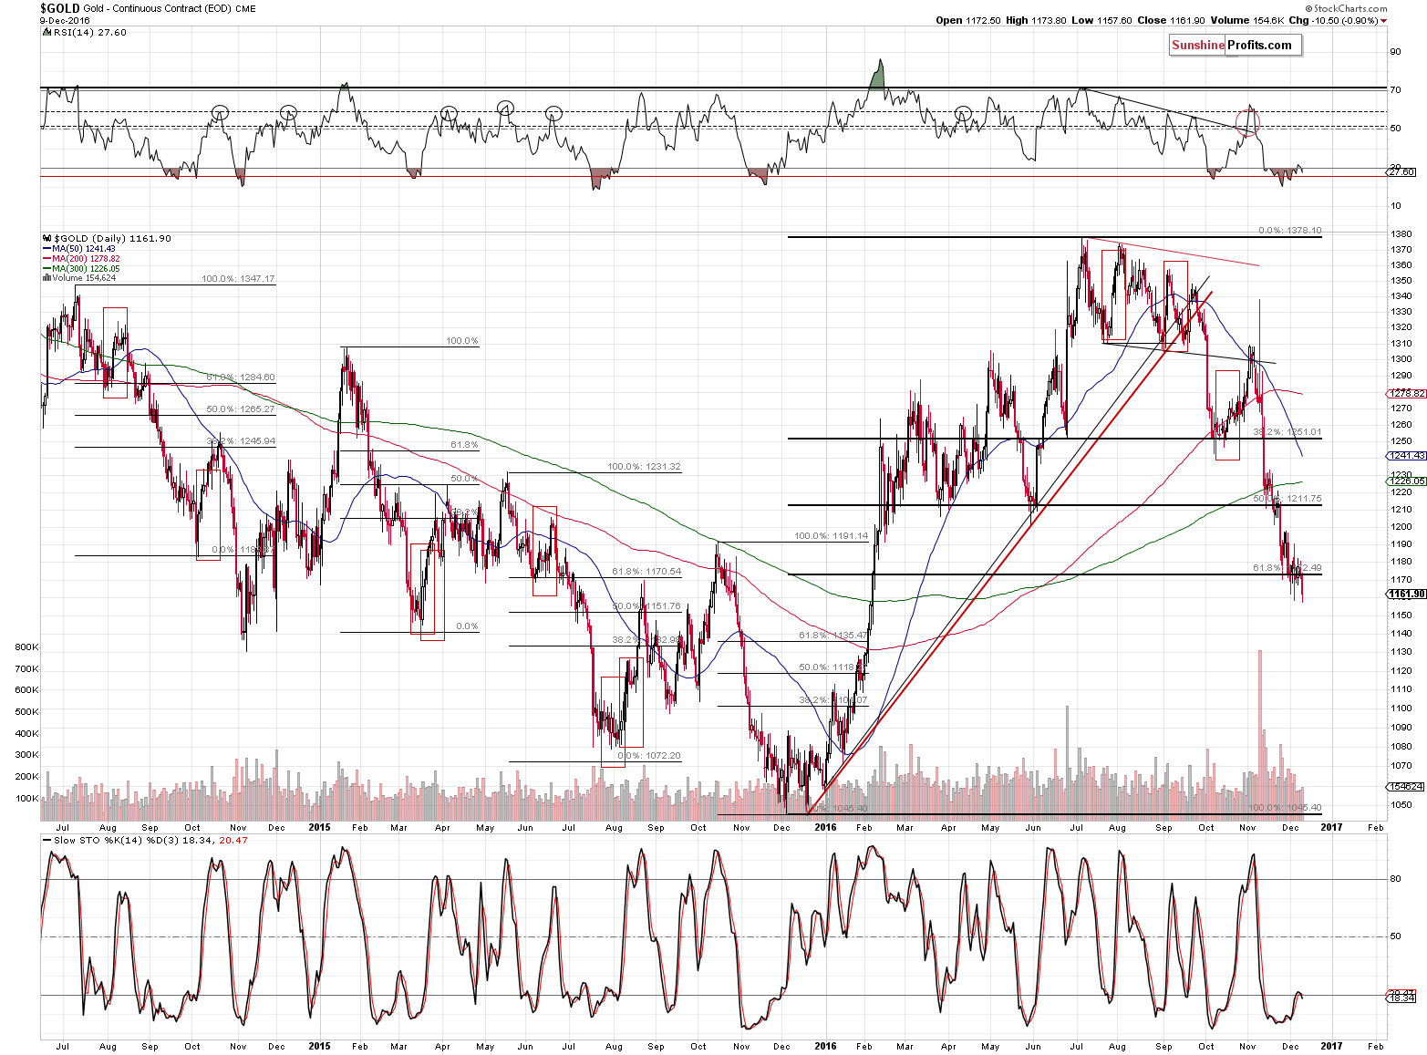Image resolution: width=1427 pixels, height=1055 pixels.
Task: Click the Volume bar-chart legend icon
Action: tap(46, 278)
